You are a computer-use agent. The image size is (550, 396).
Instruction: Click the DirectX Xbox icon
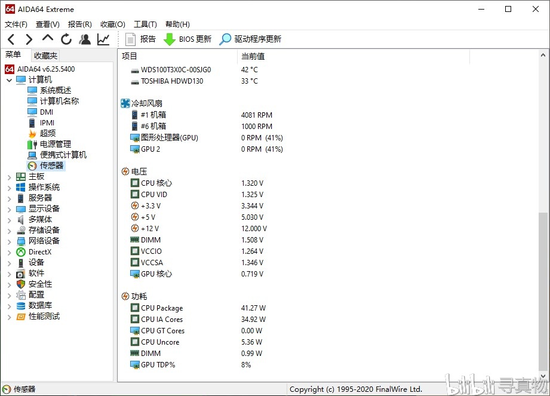21,252
